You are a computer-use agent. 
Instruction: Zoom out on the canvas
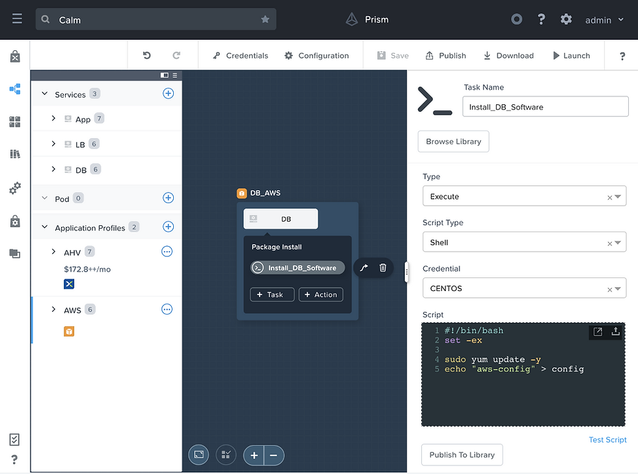click(274, 455)
